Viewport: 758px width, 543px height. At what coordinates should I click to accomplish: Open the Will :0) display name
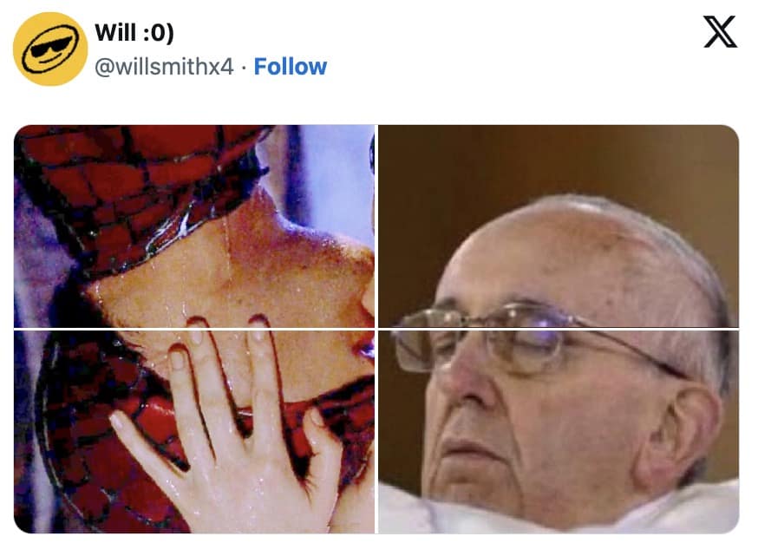(134, 33)
